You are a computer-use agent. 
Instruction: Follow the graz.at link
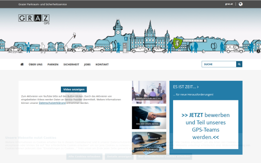pyautogui.click(x=229, y=4)
